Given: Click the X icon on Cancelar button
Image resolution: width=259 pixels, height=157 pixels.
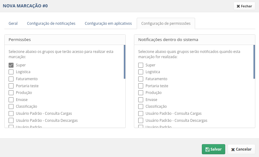Looking at the screenshot, I should click(x=233, y=149).
